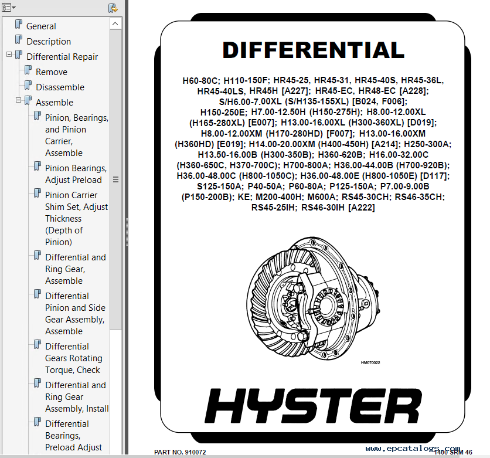Select the Differential Repair bookmark
490x458 pixels.
62,57
